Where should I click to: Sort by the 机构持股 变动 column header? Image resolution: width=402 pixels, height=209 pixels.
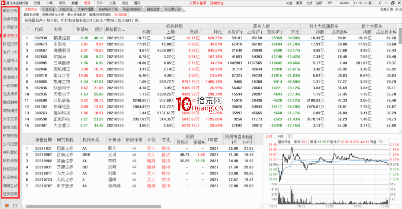(x=195, y=32)
